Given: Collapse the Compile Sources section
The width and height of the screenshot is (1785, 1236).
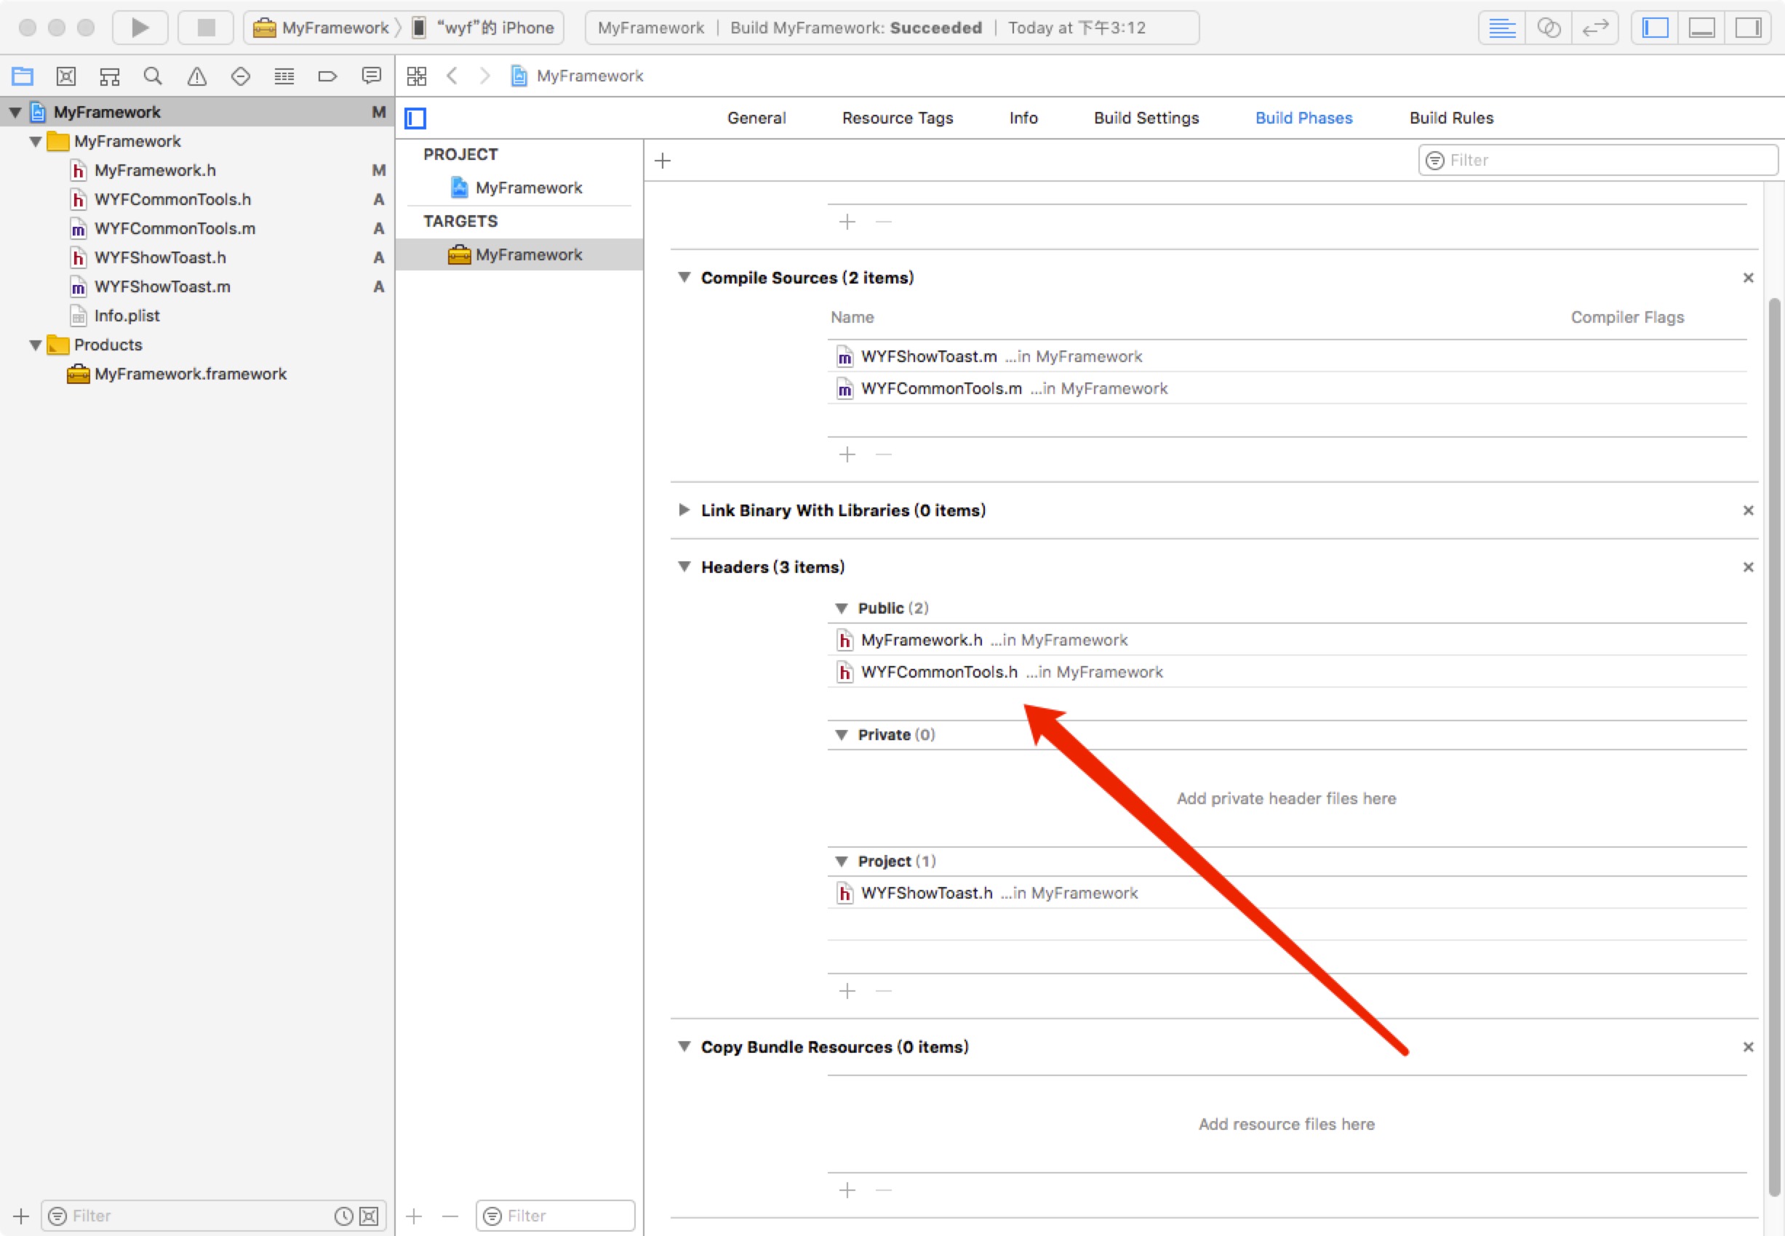Looking at the screenshot, I should click(684, 277).
